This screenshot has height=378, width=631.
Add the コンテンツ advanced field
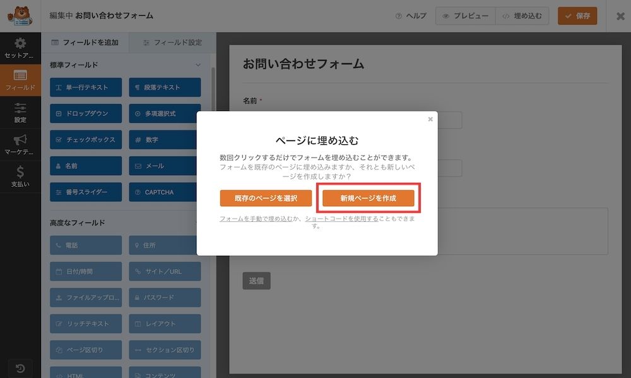pyautogui.click(x=165, y=372)
